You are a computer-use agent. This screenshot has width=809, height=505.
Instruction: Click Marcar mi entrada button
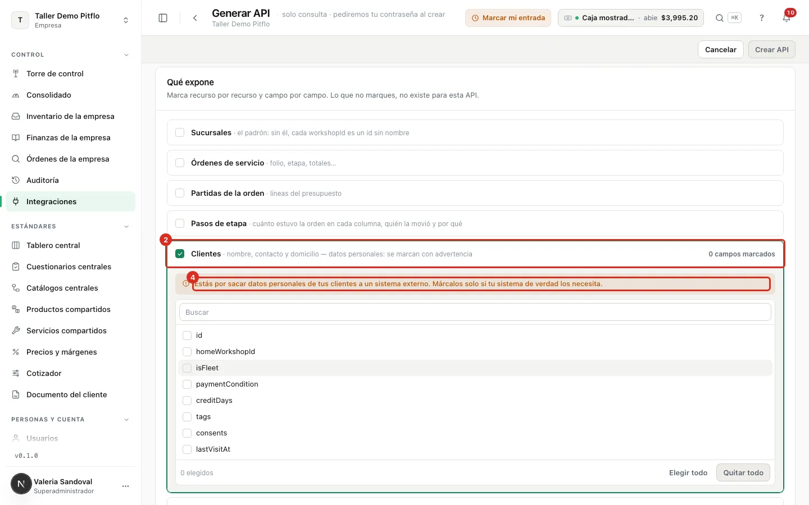(508, 18)
